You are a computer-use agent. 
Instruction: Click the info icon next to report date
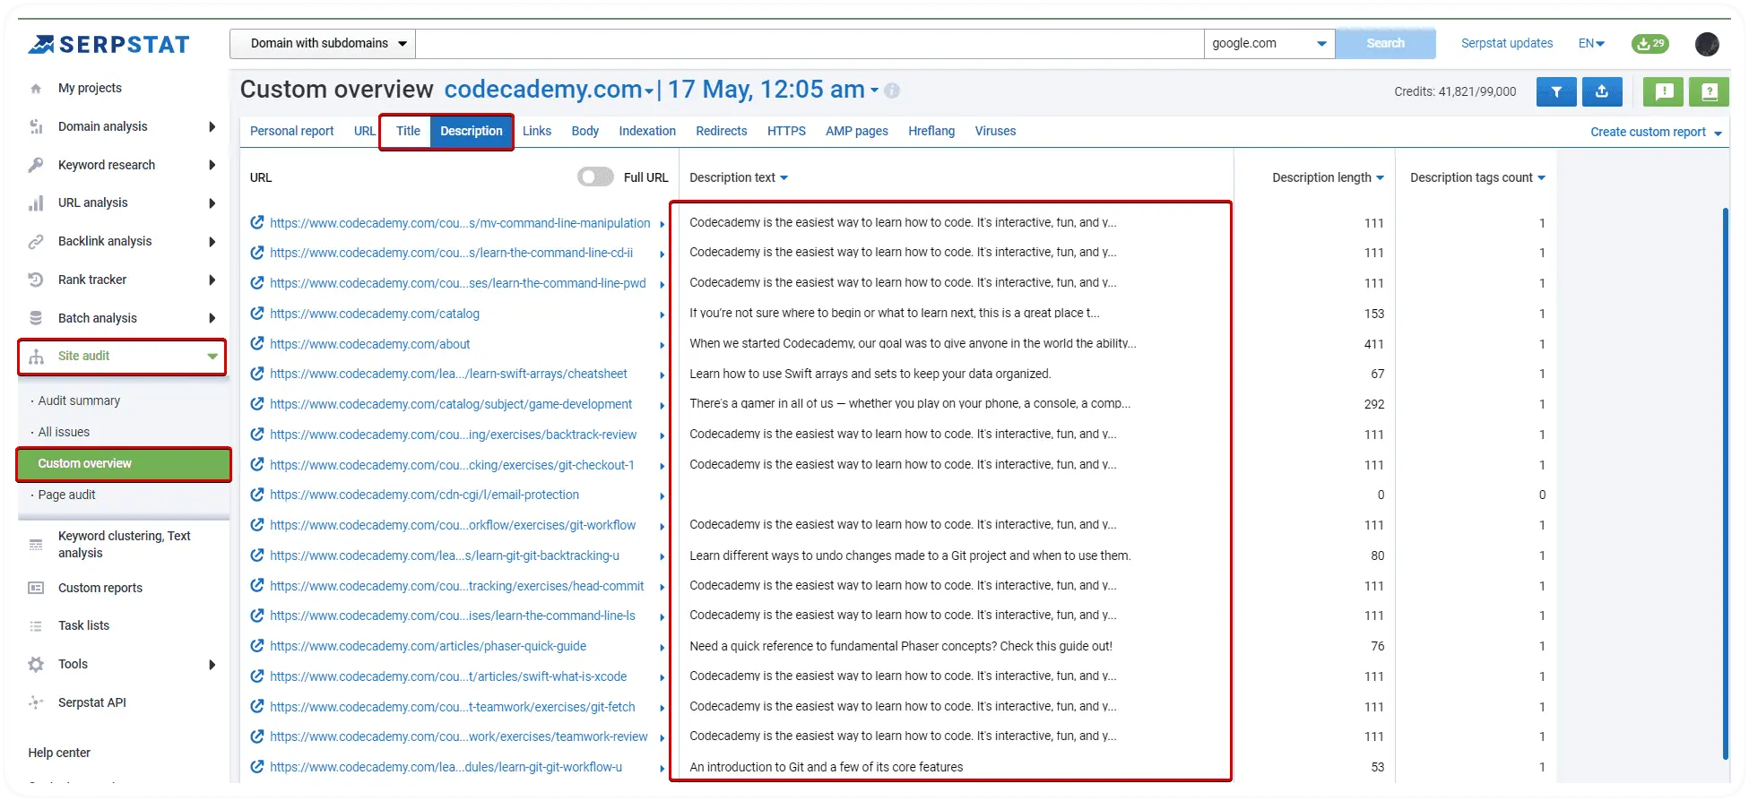(x=892, y=90)
